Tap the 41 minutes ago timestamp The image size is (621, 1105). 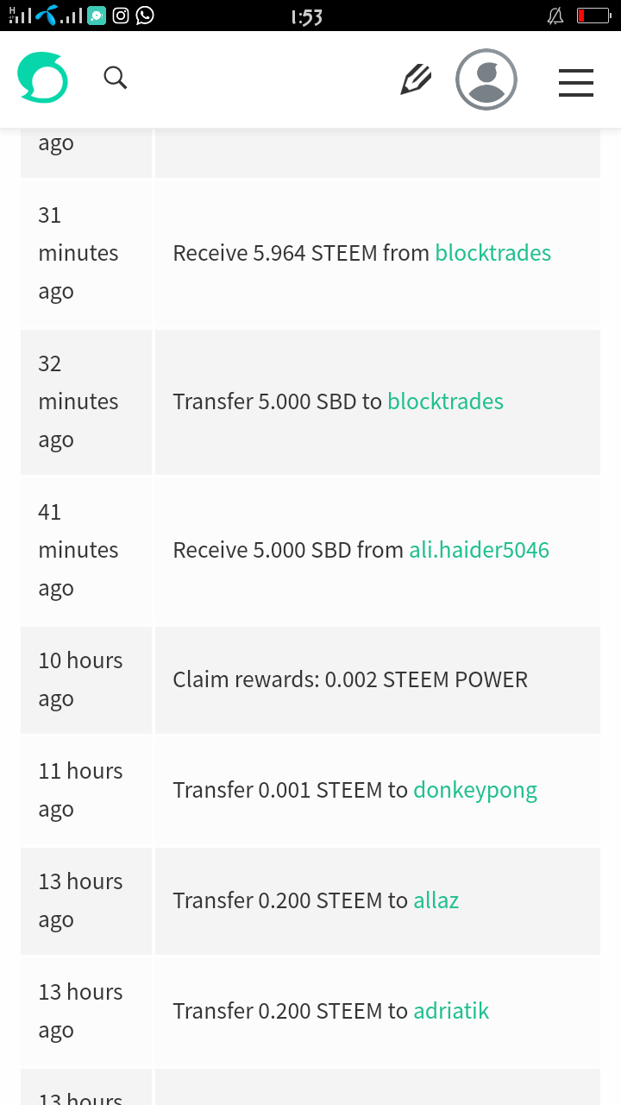(78, 550)
